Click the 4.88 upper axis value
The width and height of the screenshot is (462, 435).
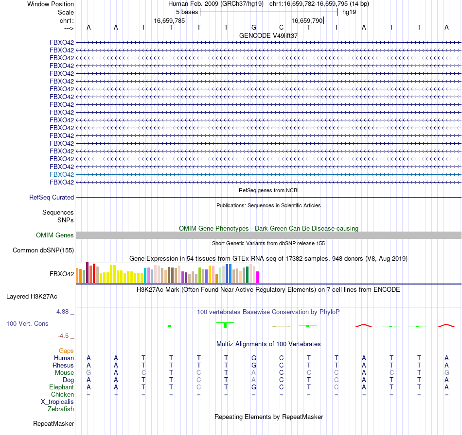pos(62,312)
